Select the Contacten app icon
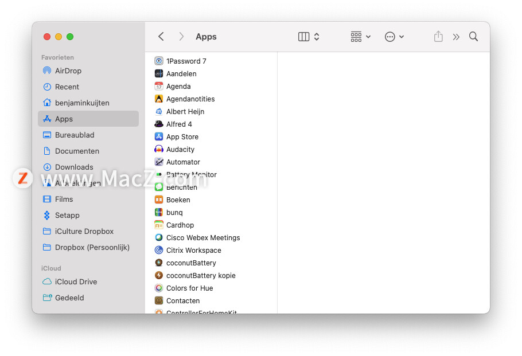This screenshot has height=356, width=522. tap(159, 301)
